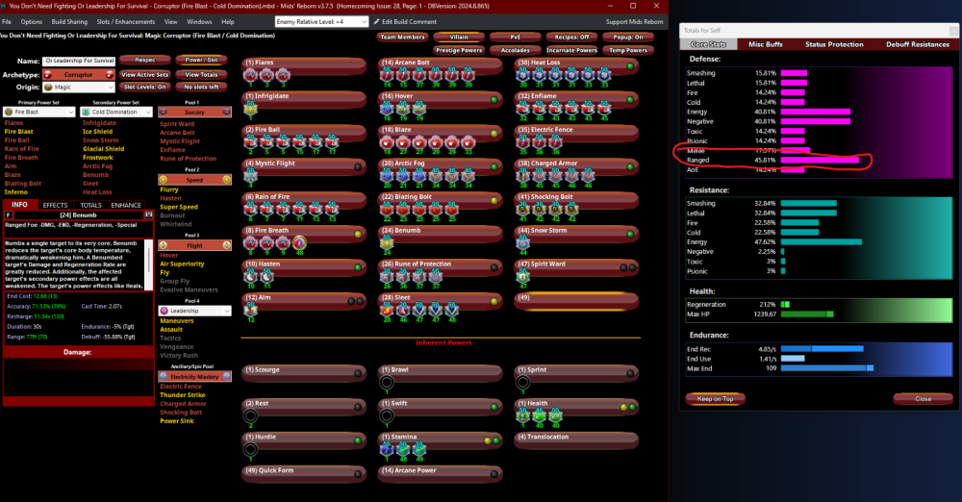Toggle the Heat Loss power indicator
The width and height of the screenshot is (962, 502).
pos(629,65)
